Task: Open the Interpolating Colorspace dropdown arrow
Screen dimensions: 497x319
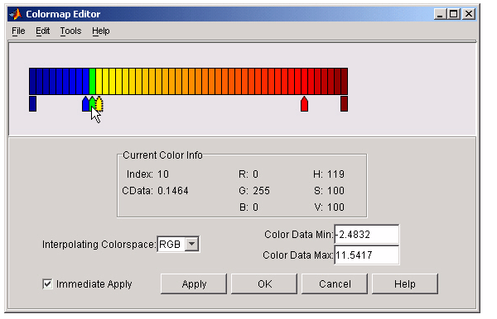Action: (191, 244)
